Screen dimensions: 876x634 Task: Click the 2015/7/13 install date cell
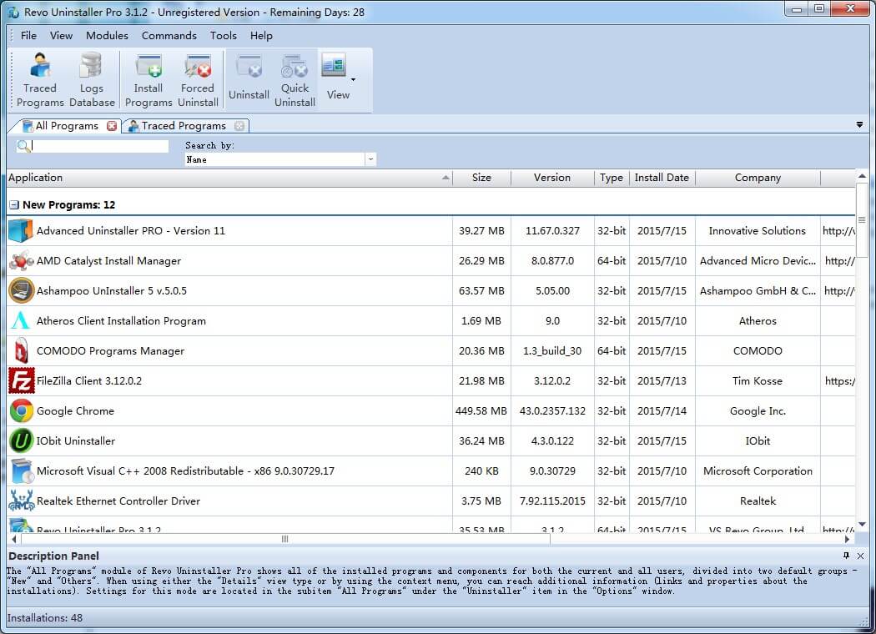tap(662, 381)
